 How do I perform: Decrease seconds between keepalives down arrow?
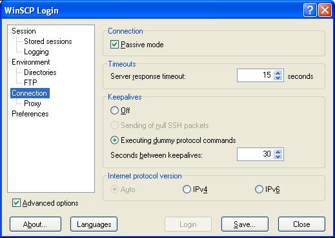(278, 157)
